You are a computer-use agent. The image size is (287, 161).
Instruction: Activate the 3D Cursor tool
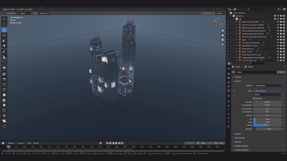[4, 24]
